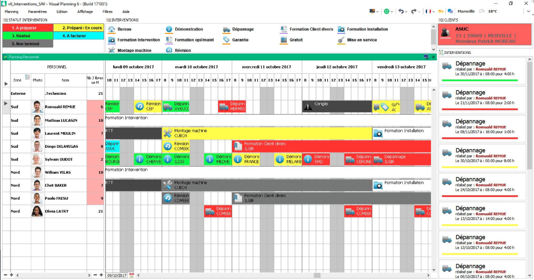The image size is (534, 280).
Task: Click the green refresh sync icon
Action: tap(386, 11)
